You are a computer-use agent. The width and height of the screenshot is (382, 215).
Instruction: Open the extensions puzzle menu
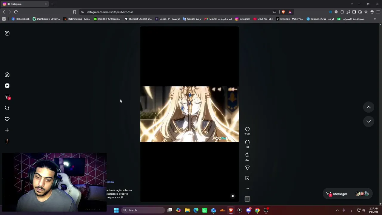tap(342, 12)
